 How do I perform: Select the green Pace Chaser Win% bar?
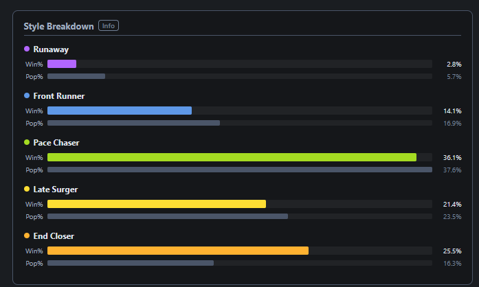click(232, 157)
